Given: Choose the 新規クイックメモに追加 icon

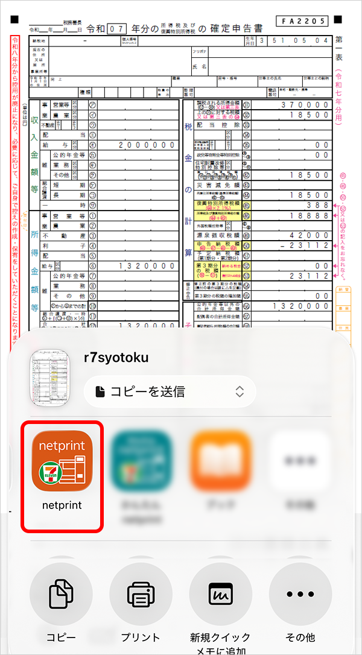Looking at the screenshot, I should (220, 593).
